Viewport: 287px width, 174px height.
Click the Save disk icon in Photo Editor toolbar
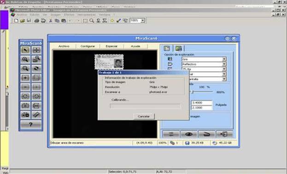[29, 20]
